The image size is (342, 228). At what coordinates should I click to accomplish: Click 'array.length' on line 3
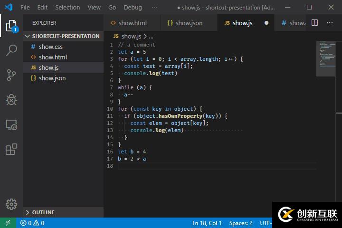pyautogui.click(x=199, y=59)
